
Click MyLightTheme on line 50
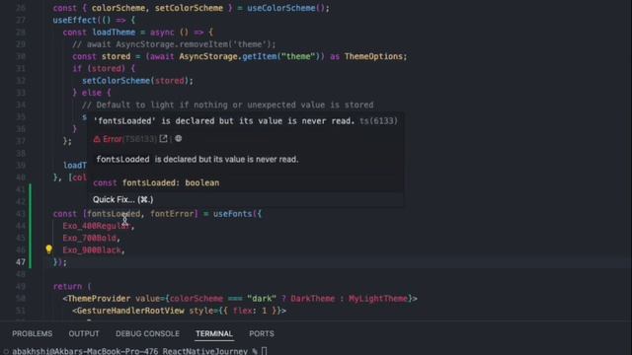[x=378, y=299]
